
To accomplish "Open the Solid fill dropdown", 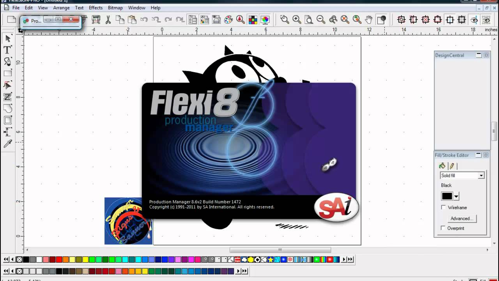I will point(462,176).
